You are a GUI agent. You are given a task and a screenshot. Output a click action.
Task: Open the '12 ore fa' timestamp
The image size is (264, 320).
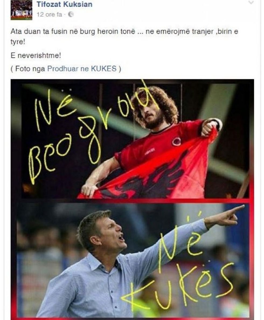(49, 15)
